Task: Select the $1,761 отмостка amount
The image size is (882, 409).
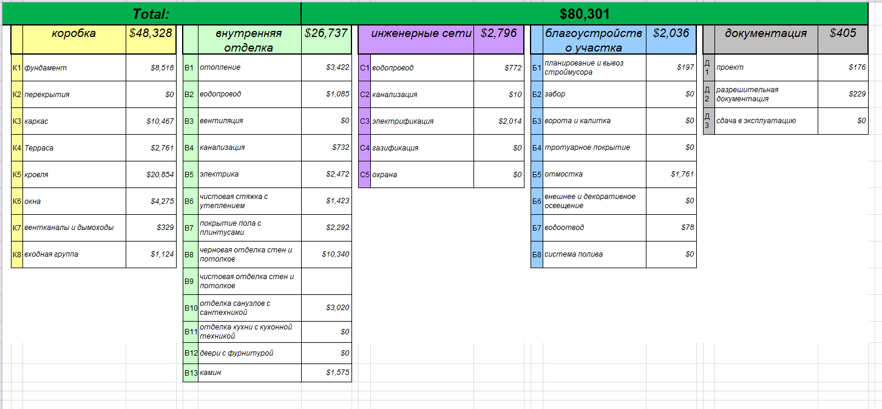Action: click(x=671, y=175)
